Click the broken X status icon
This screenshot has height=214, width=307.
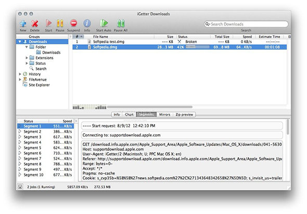pyautogui.click(x=180, y=42)
